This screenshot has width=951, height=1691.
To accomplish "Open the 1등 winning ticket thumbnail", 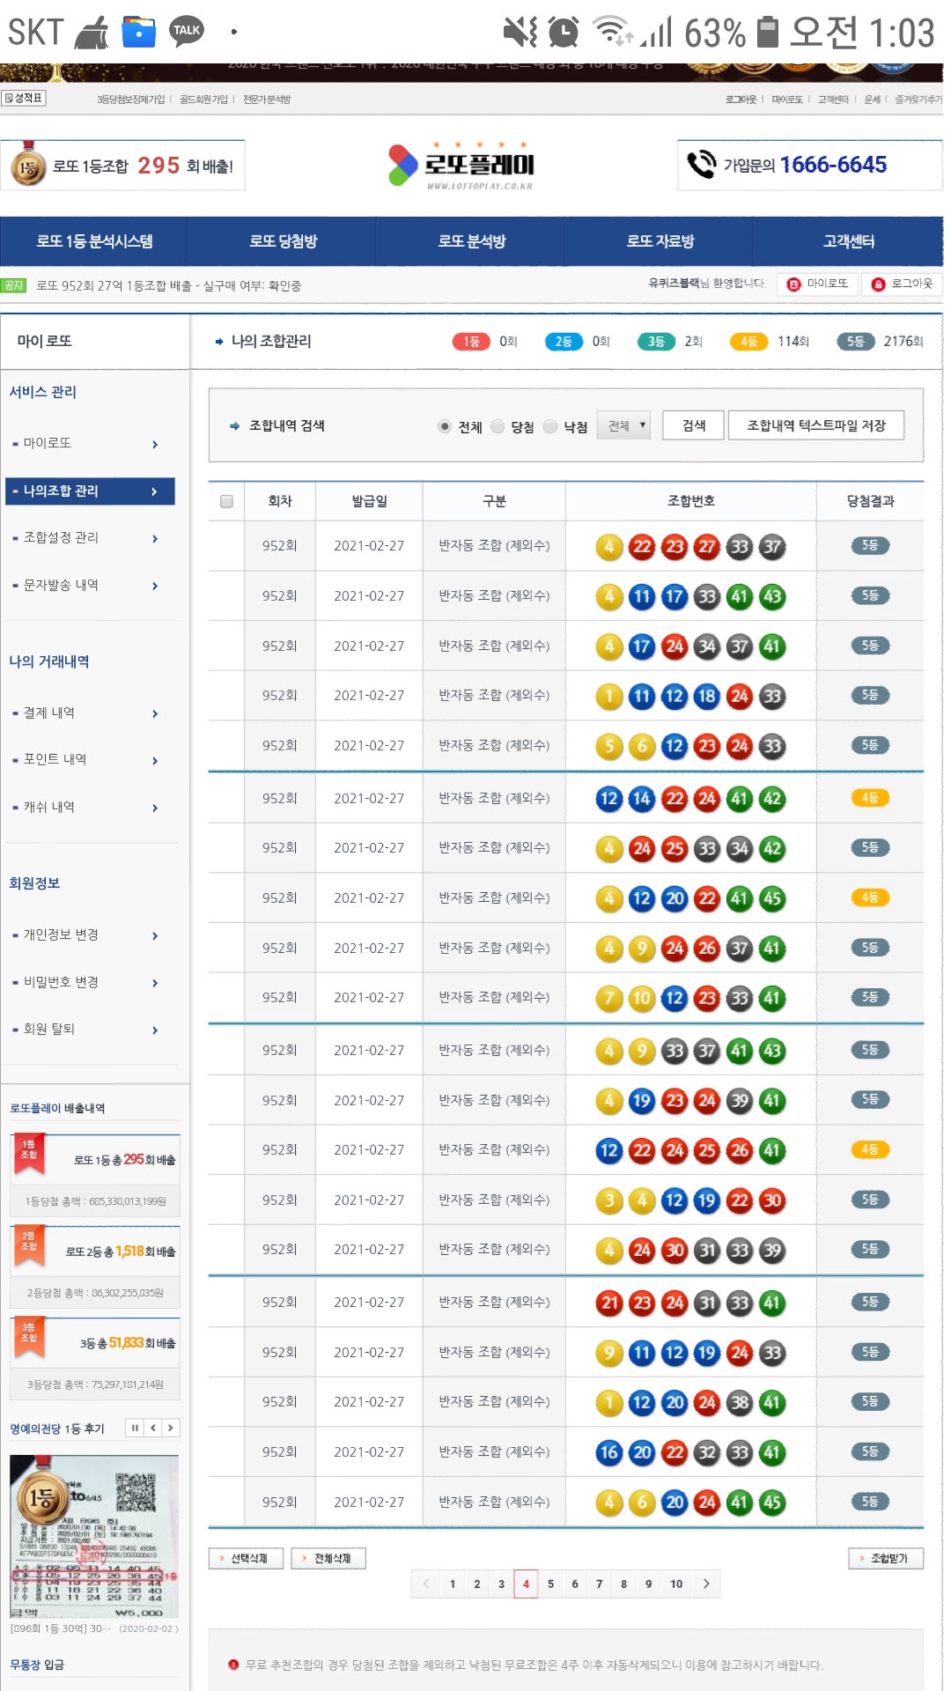I will click(x=94, y=1536).
